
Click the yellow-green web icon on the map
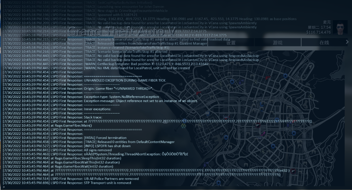coord(183,125)
